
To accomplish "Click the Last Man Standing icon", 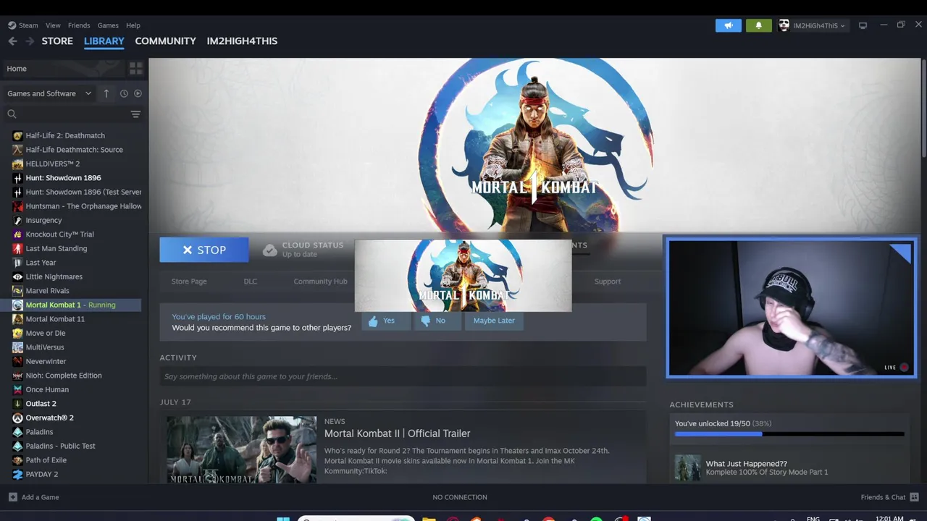I will pos(17,248).
